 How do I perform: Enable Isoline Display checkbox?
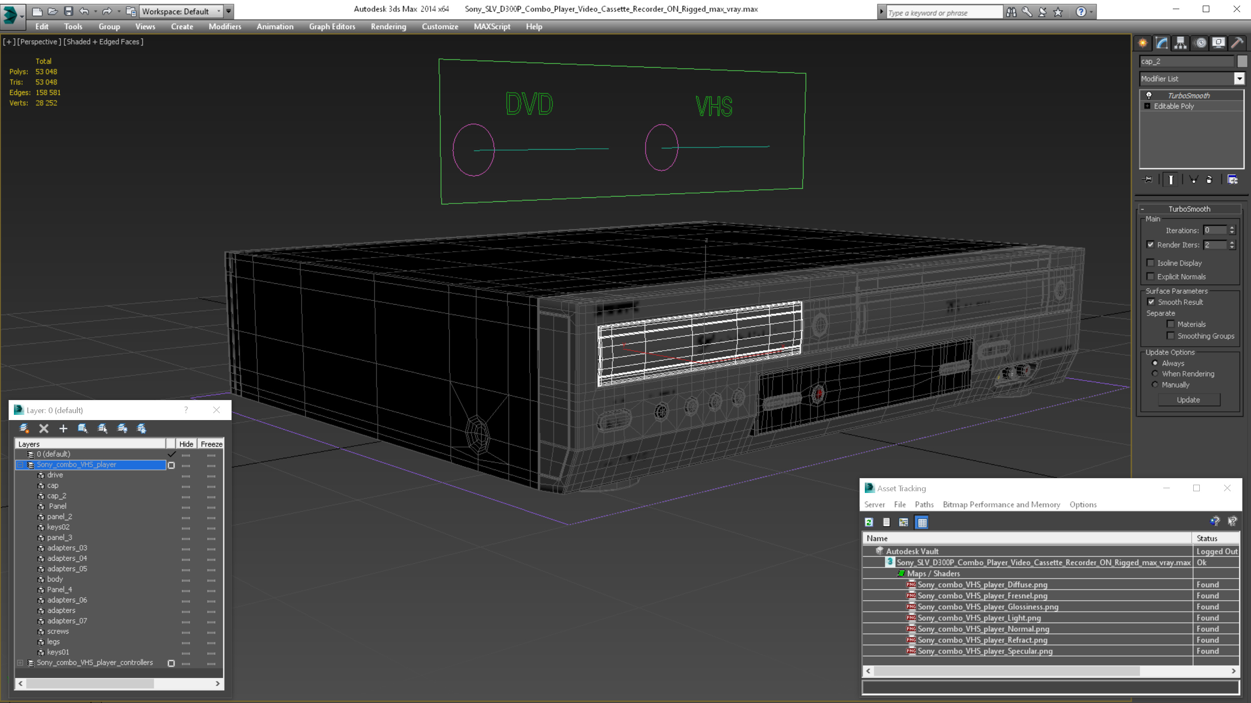pos(1151,263)
